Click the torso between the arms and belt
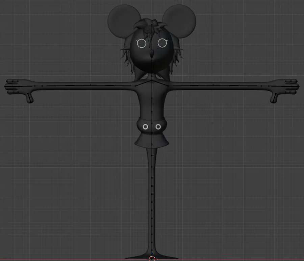Image resolution: width=304 pixels, height=261 pixels. [152, 103]
